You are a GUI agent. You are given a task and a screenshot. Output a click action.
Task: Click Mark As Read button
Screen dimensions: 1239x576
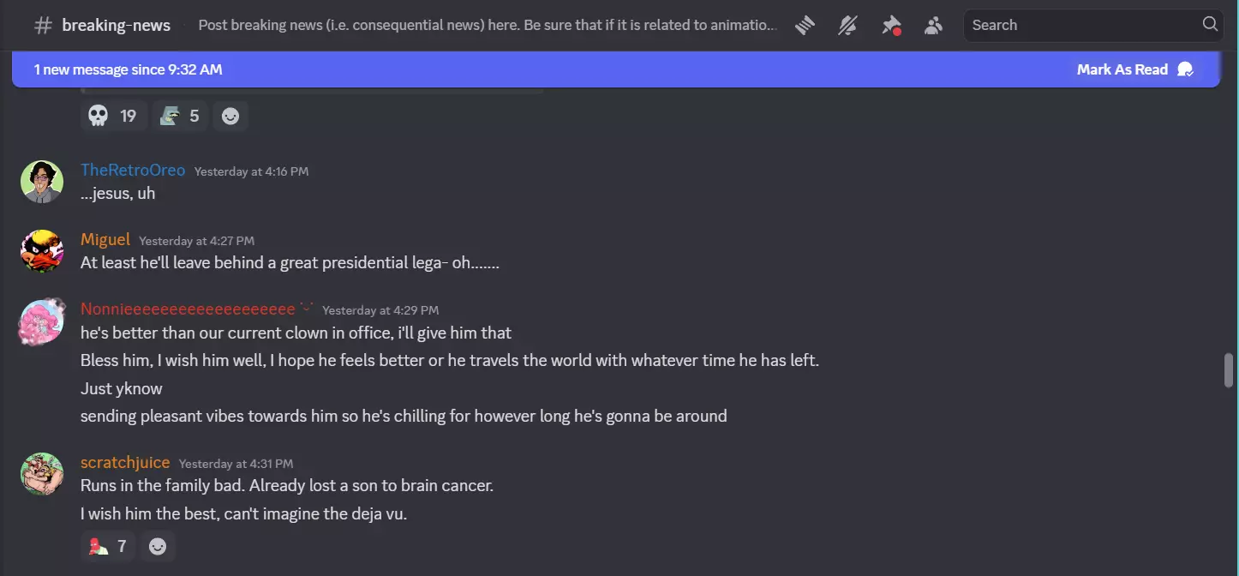[1135, 69]
